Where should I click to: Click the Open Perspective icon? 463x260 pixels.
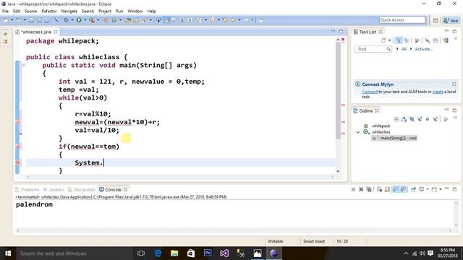click(x=436, y=20)
